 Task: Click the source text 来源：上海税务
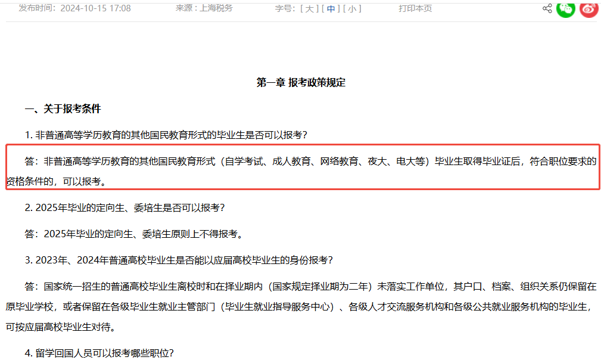pos(204,8)
